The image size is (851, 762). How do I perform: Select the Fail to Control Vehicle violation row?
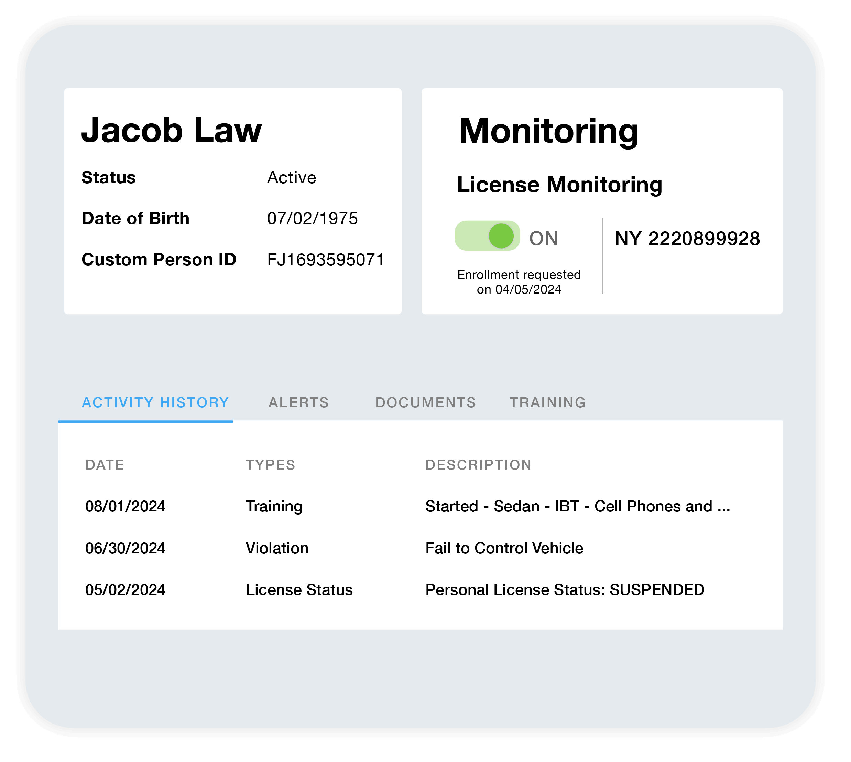(504, 548)
